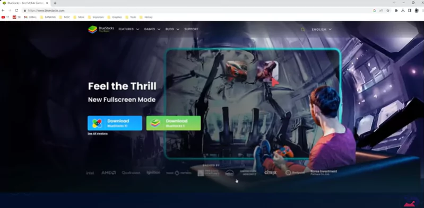Expand the BLOG navigation menu
This screenshot has width=424, height=208.
(172, 29)
